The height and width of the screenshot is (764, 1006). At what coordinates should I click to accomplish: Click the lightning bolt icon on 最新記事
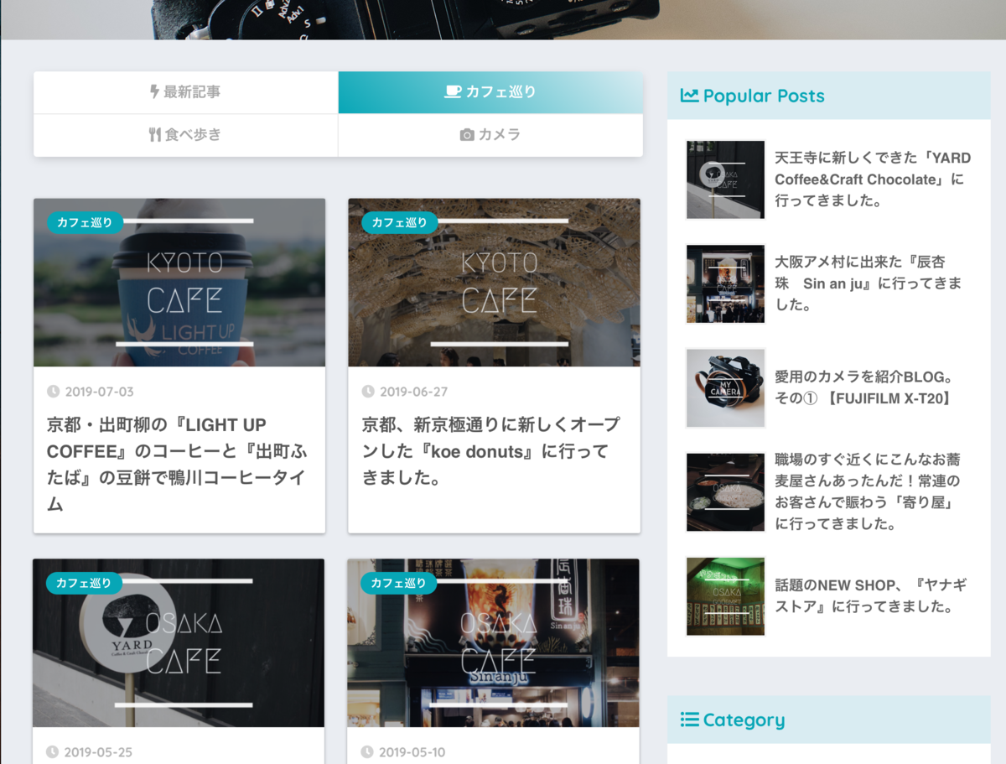tap(154, 92)
